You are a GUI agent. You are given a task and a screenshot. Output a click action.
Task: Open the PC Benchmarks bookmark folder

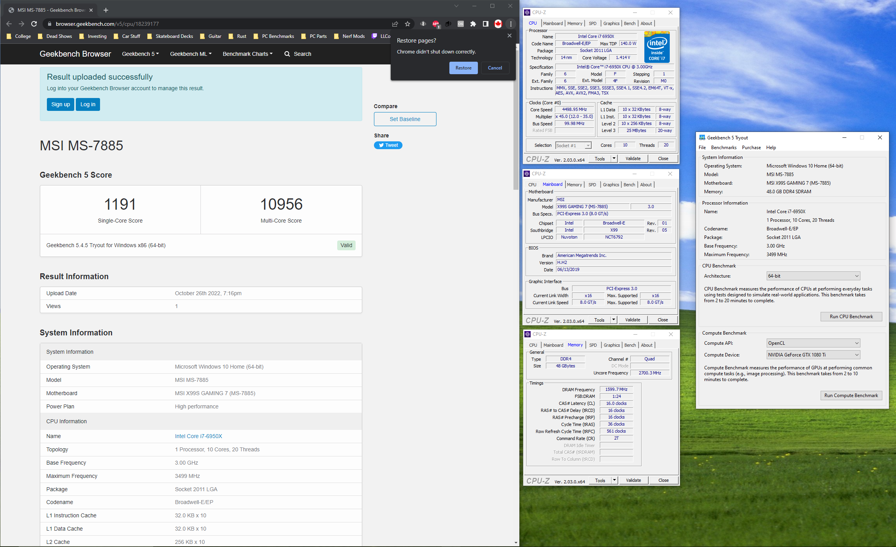(x=274, y=36)
